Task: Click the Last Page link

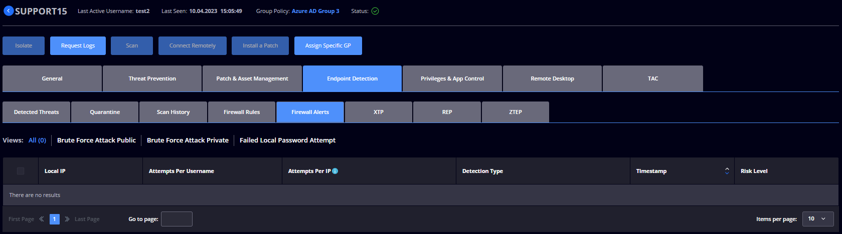Action: tap(87, 219)
